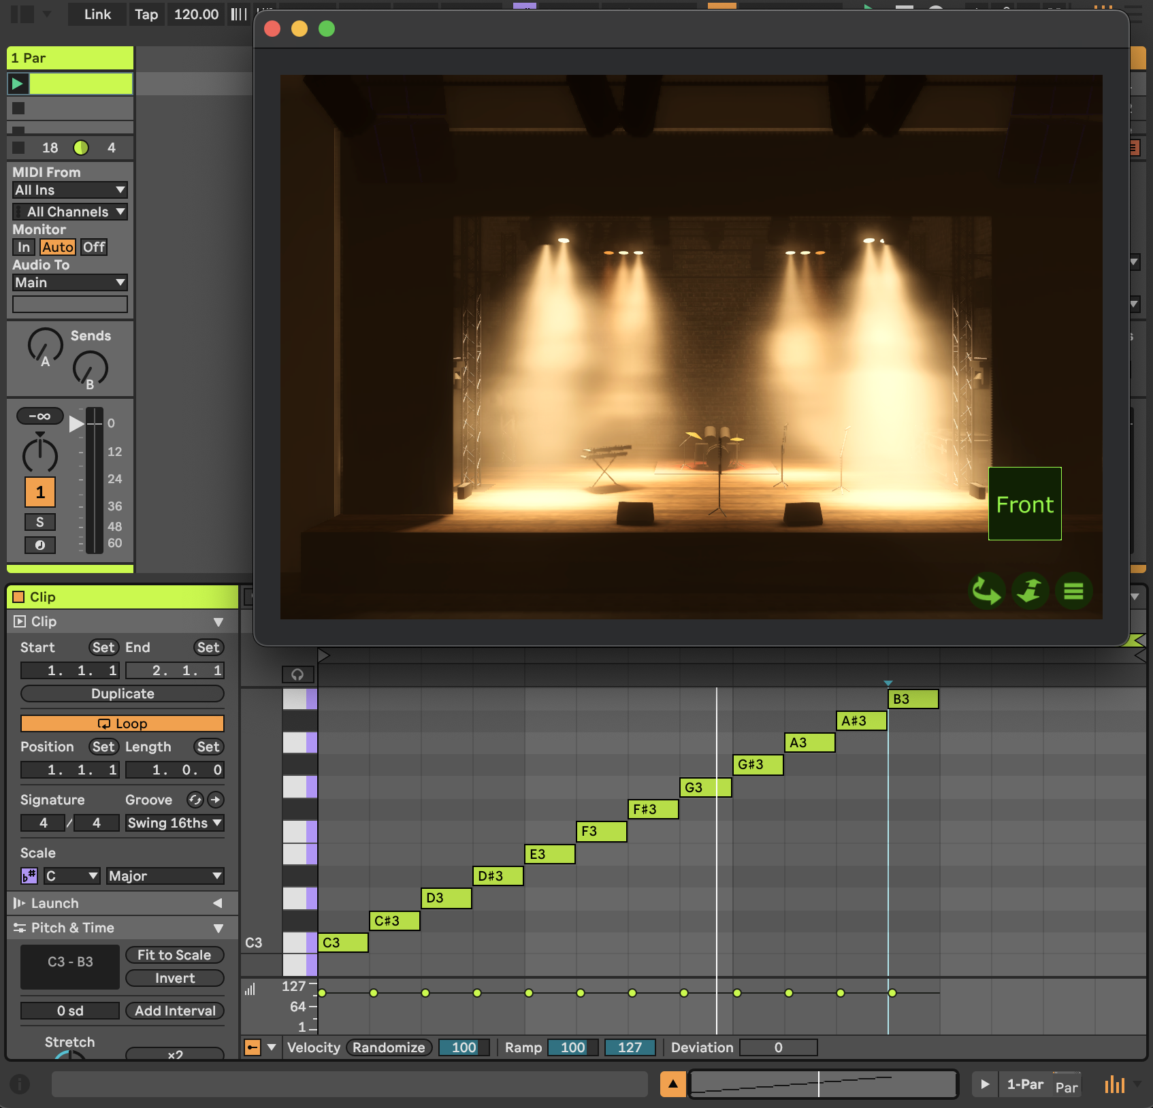The width and height of the screenshot is (1153, 1108).
Task: Select the F#3 note in piano roll
Action: click(653, 809)
